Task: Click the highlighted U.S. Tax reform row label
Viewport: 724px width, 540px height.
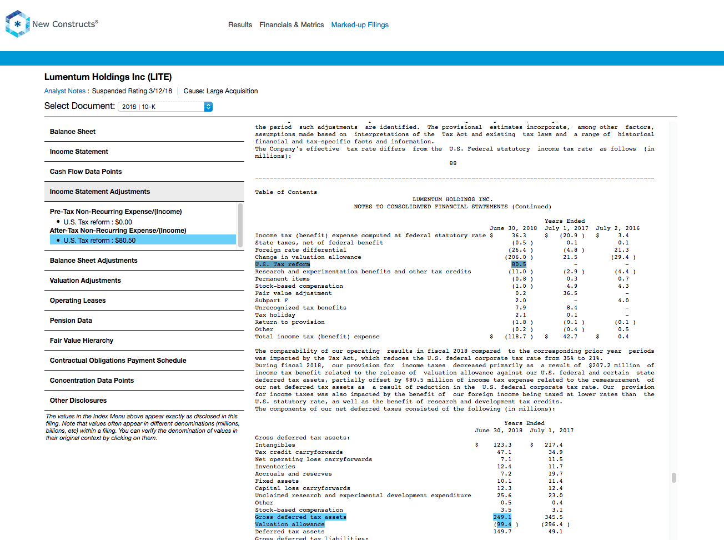Action: click(x=283, y=264)
